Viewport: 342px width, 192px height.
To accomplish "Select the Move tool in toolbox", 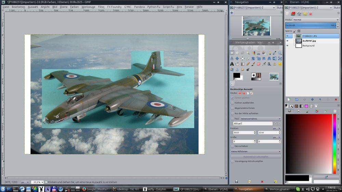I will (237, 59).
